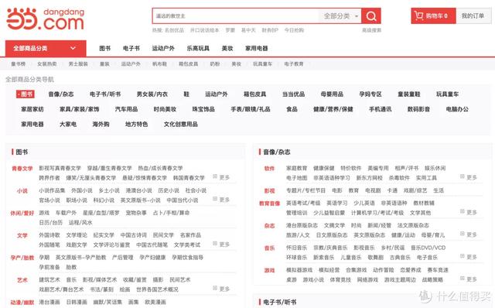This screenshot has width=495, height=308.
Task: Expand 更多 in the 青春文学 row
Action: [x=222, y=177]
